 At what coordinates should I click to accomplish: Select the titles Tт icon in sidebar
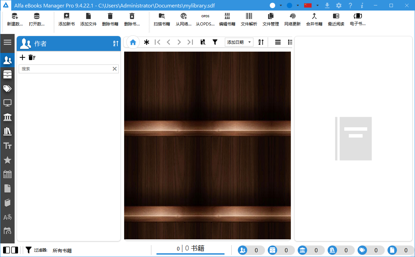pos(7,146)
